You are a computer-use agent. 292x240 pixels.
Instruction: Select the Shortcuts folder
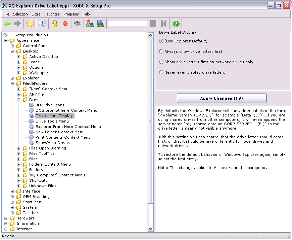click(38, 180)
